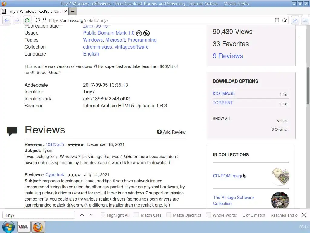This screenshot has height=233, width=310.
Task: Open CD-ROM Images collection link
Action: pos(229,176)
